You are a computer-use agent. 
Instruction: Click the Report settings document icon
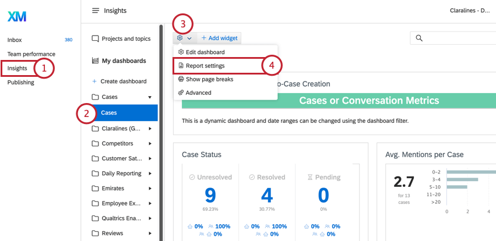click(x=181, y=66)
